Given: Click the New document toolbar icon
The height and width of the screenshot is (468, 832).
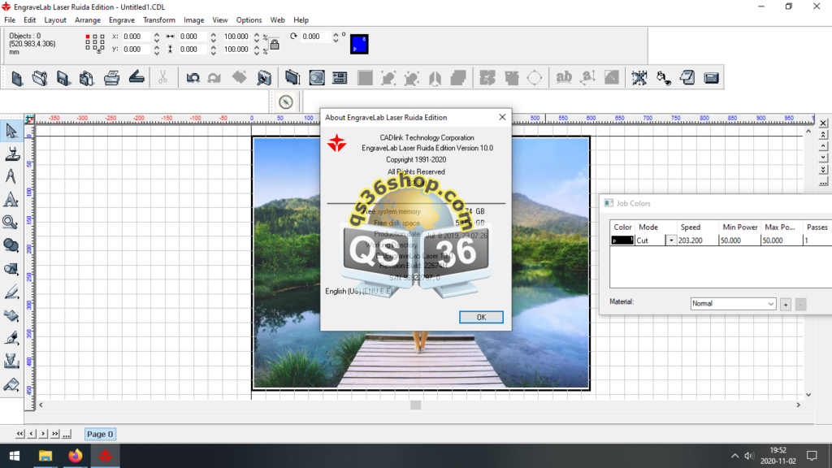Looking at the screenshot, I should [x=17, y=78].
